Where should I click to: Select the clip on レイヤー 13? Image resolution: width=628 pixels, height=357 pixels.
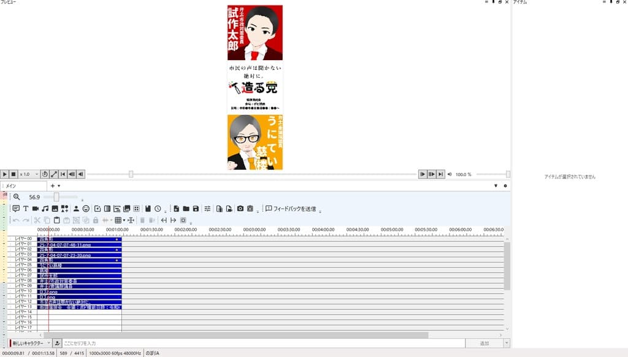click(x=79, y=307)
